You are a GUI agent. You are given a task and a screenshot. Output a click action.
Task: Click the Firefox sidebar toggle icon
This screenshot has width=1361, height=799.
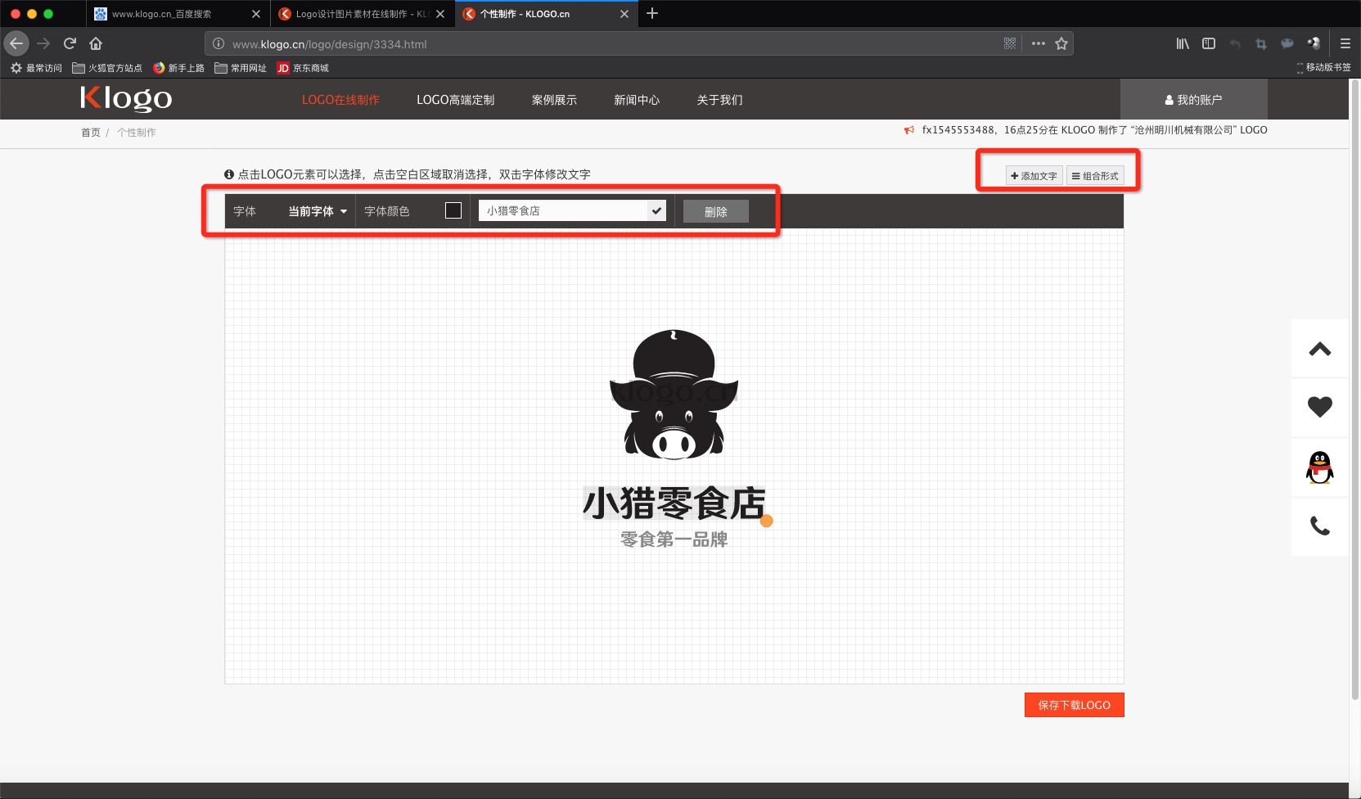1209,43
